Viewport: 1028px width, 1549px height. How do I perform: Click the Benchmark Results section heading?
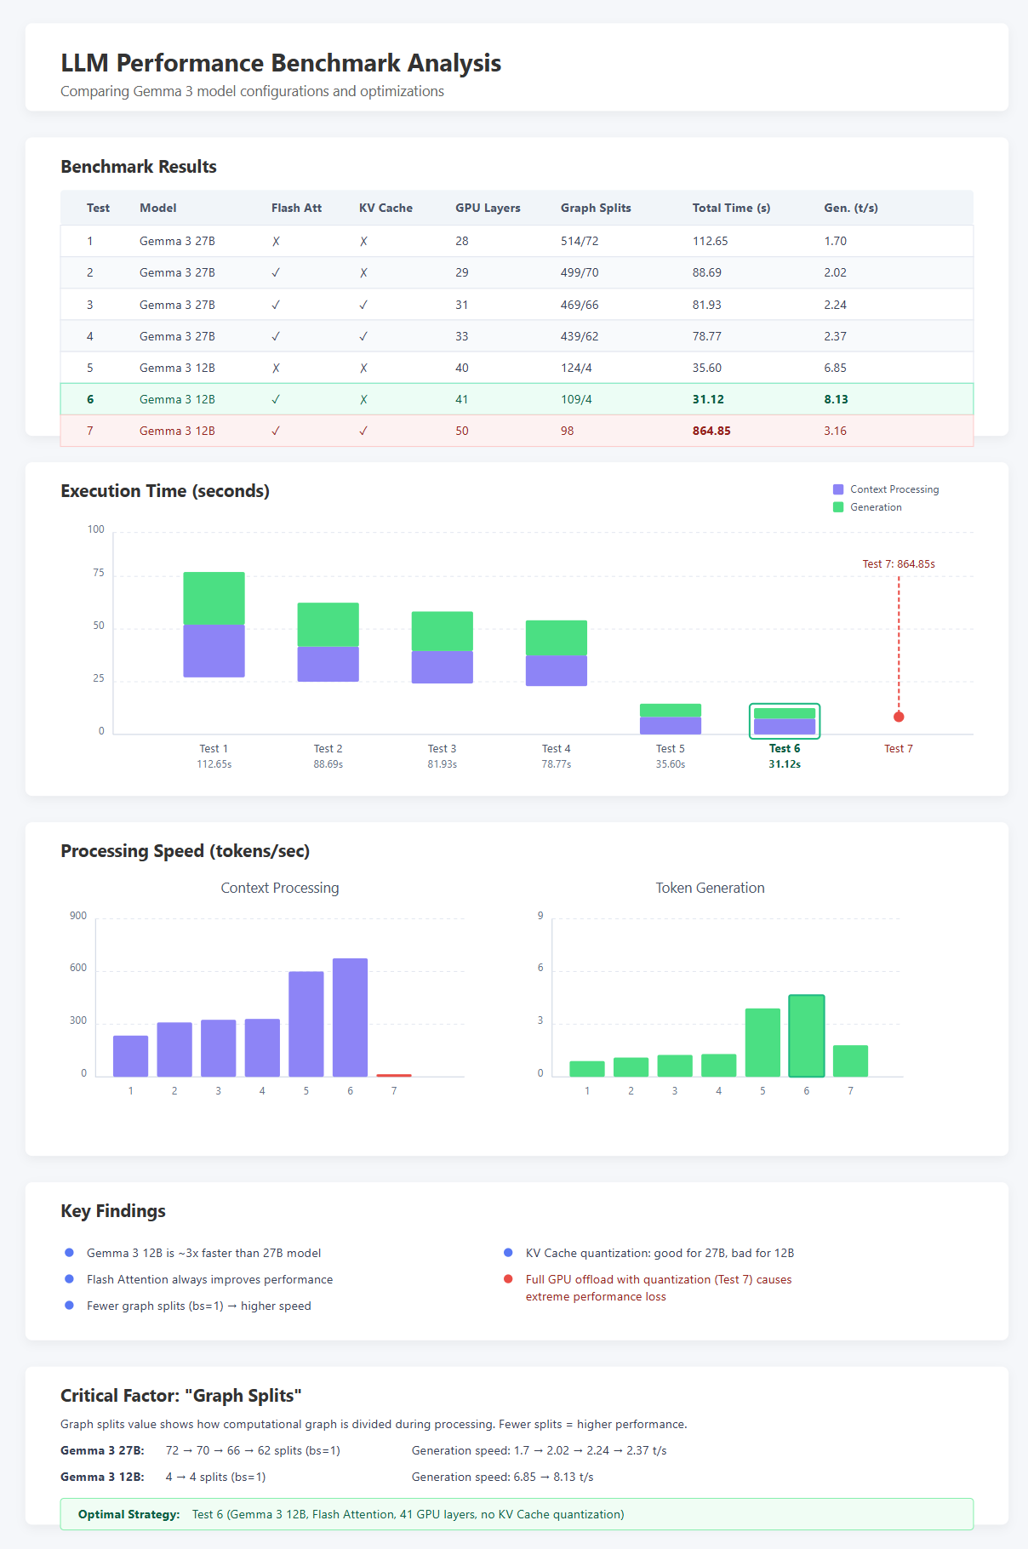coord(139,167)
